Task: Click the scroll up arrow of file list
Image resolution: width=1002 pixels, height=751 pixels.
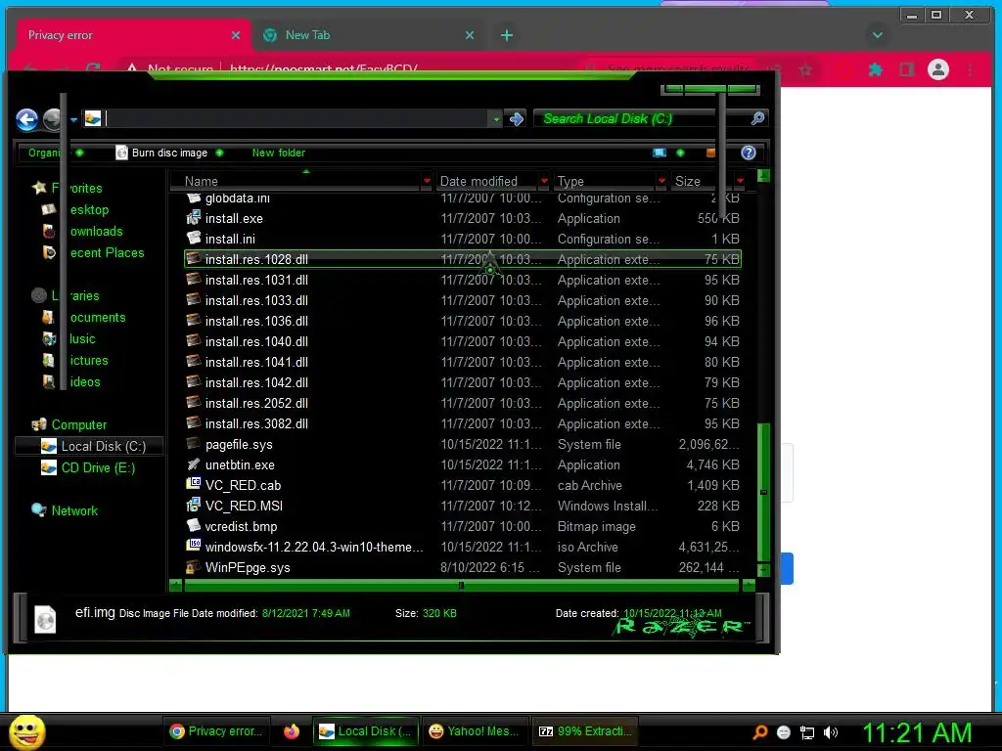Action: 763,175
